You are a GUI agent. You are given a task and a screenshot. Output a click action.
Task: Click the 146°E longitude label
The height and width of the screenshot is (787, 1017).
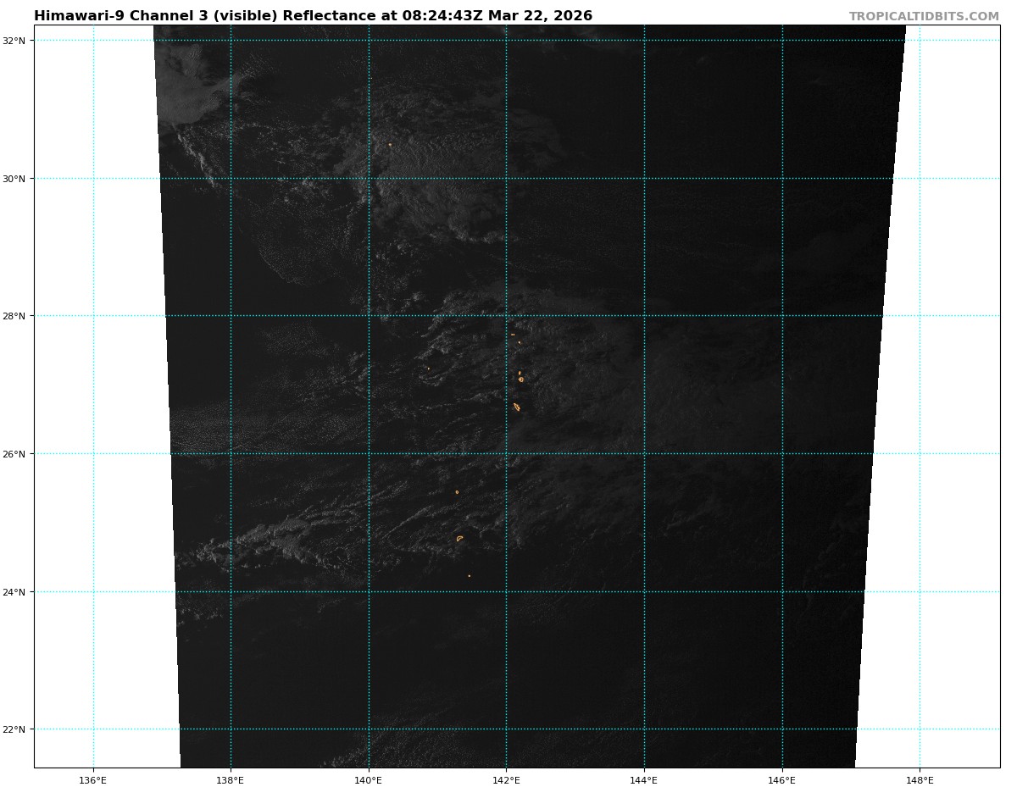[x=781, y=779]
